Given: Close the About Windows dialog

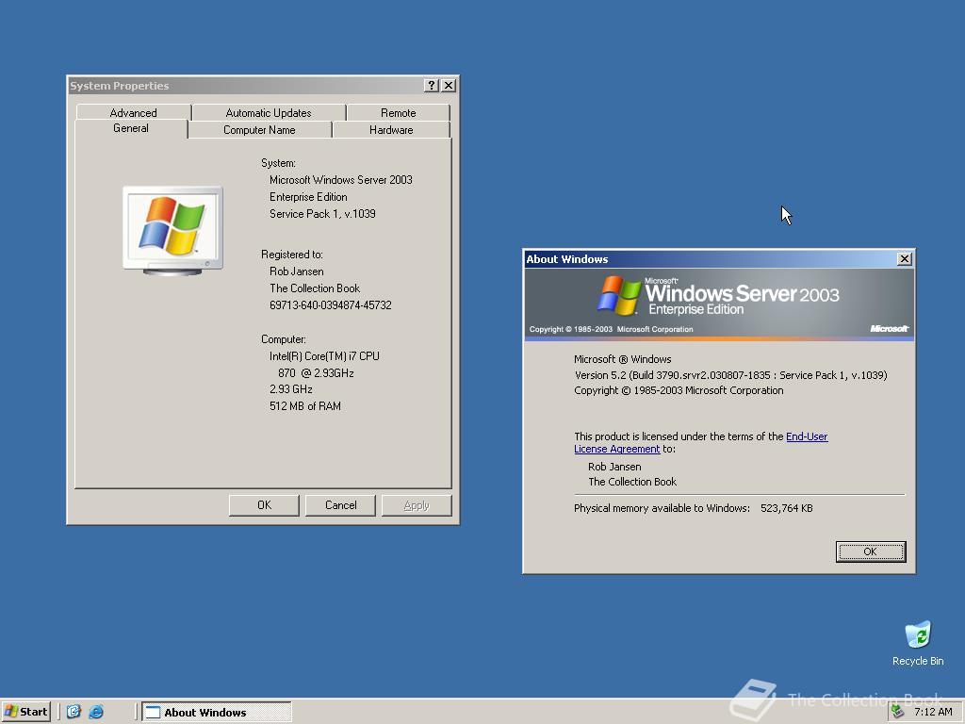Looking at the screenshot, I should tap(904, 259).
